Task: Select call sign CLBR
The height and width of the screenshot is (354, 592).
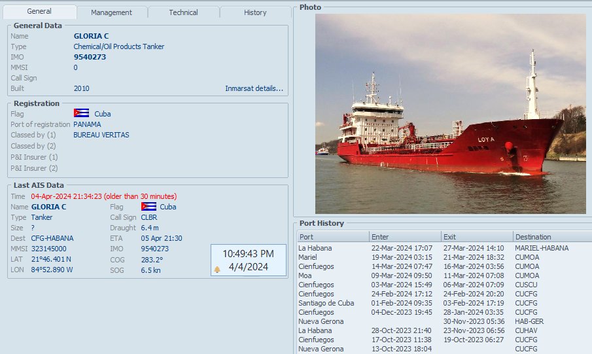Action: click(x=149, y=217)
